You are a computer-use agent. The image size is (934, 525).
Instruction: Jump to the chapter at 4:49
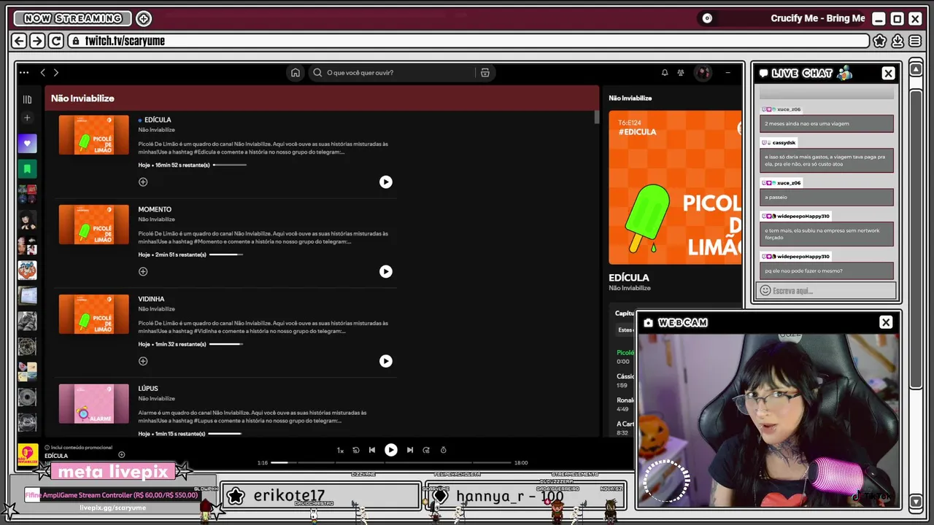(x=625, y=405)
